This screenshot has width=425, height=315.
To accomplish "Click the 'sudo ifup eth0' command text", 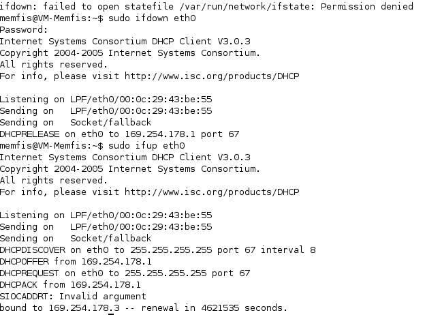I will (146, 146).
